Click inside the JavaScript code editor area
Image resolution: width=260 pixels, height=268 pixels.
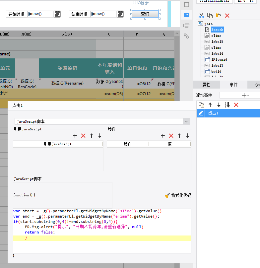pyautogui.click(x=102, y=231)
